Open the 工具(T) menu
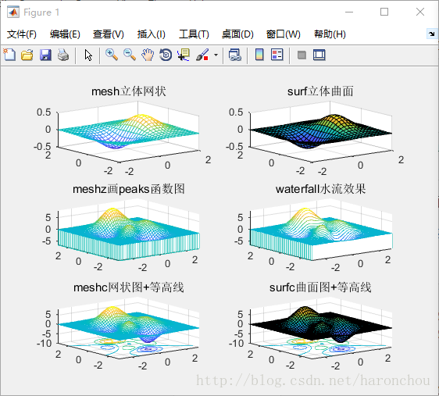Screen dimensions: 439x396 pos(194,34)
